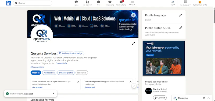Open the Contact info link
215x101 pixels.
[x=61, y=63]
